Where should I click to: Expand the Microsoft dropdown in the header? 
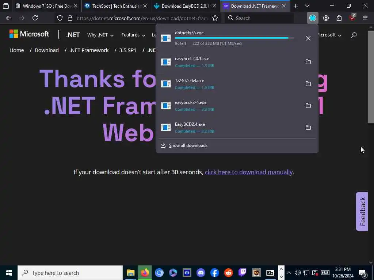(x=330, y=35)
